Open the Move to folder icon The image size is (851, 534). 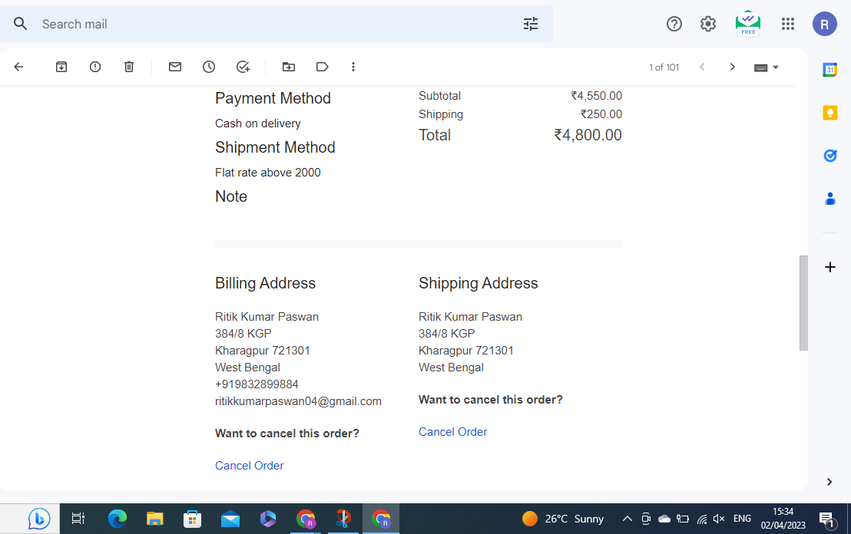tap(289, 67)
